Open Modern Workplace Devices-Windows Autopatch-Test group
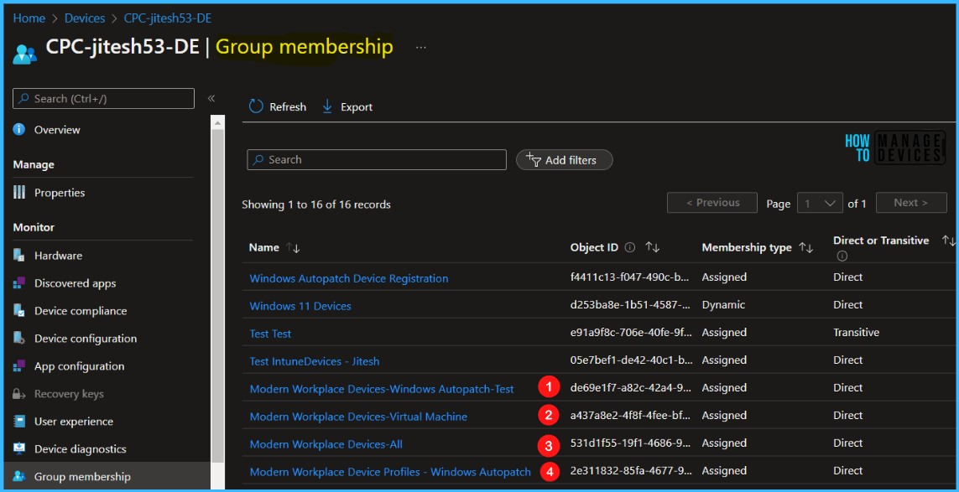 [x=382, y=389]
